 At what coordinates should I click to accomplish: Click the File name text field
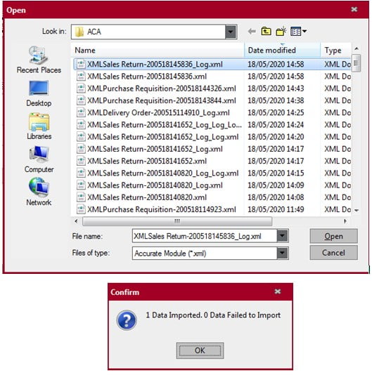coord(205,236)
